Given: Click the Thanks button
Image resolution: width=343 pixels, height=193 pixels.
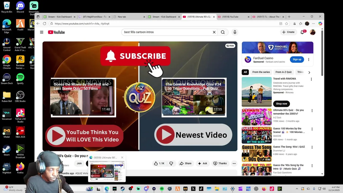Looking at the screenshot, I should [220, 164].
